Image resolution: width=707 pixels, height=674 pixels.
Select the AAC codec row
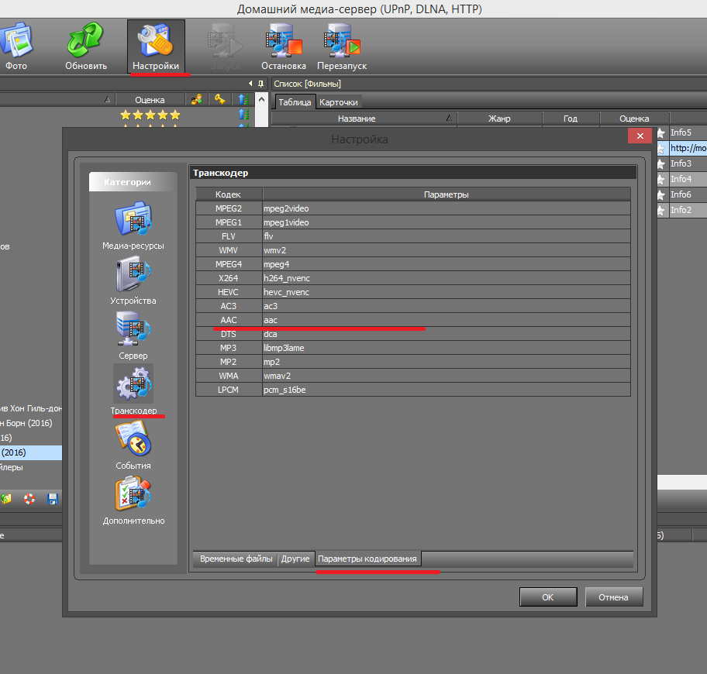coord(228,320)
